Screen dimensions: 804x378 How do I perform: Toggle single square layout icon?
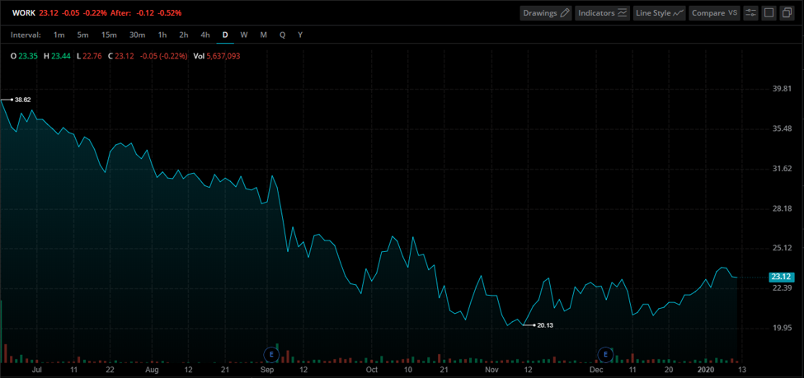click(x=769, y=13)
